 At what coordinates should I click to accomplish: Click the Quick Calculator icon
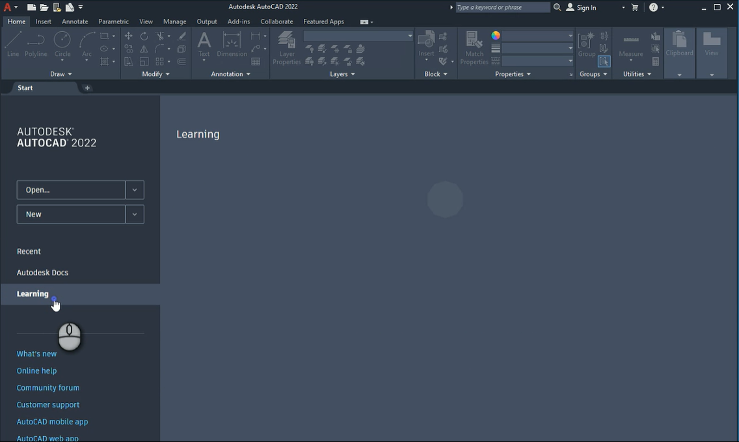[x=656, y=61]
